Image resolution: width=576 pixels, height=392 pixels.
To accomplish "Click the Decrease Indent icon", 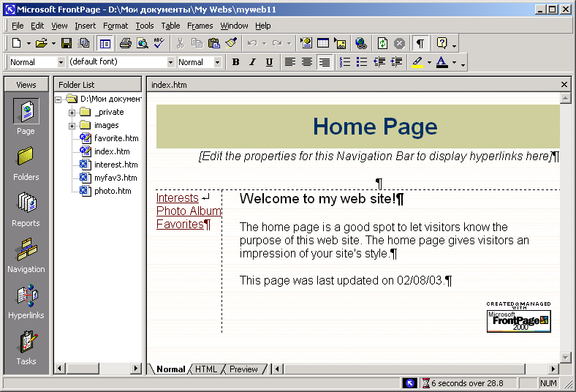I will click(379, 62).
